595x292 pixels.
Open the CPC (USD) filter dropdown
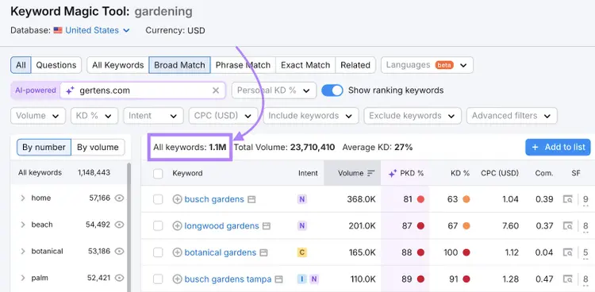click(224, 116)
